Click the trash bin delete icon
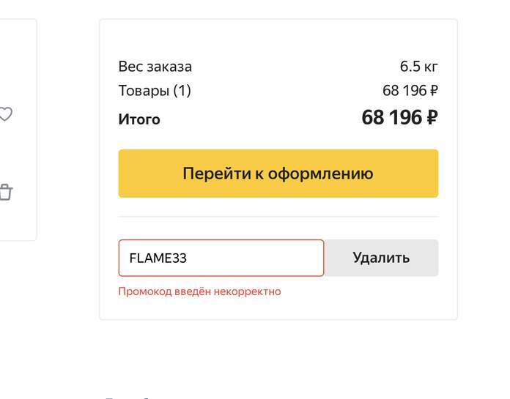Viewport: 510px width, 399px height. pyautogui.click(x=5, y=193)
